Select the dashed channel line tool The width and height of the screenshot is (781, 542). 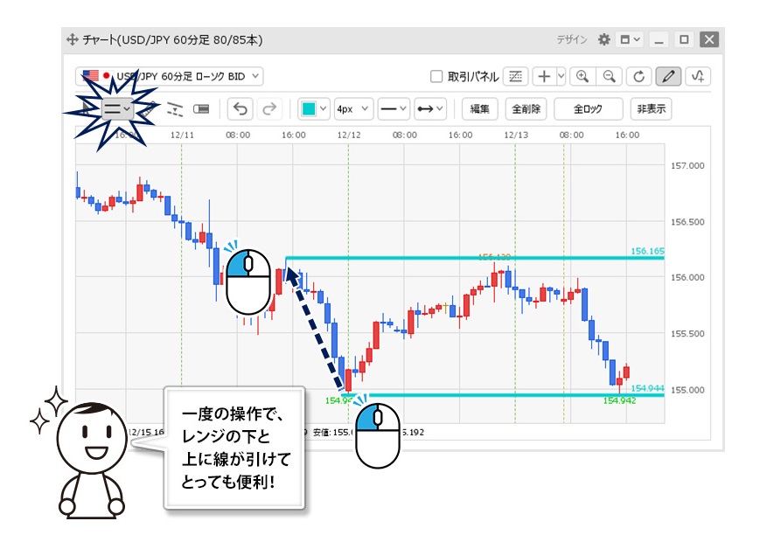coord(175,109)
